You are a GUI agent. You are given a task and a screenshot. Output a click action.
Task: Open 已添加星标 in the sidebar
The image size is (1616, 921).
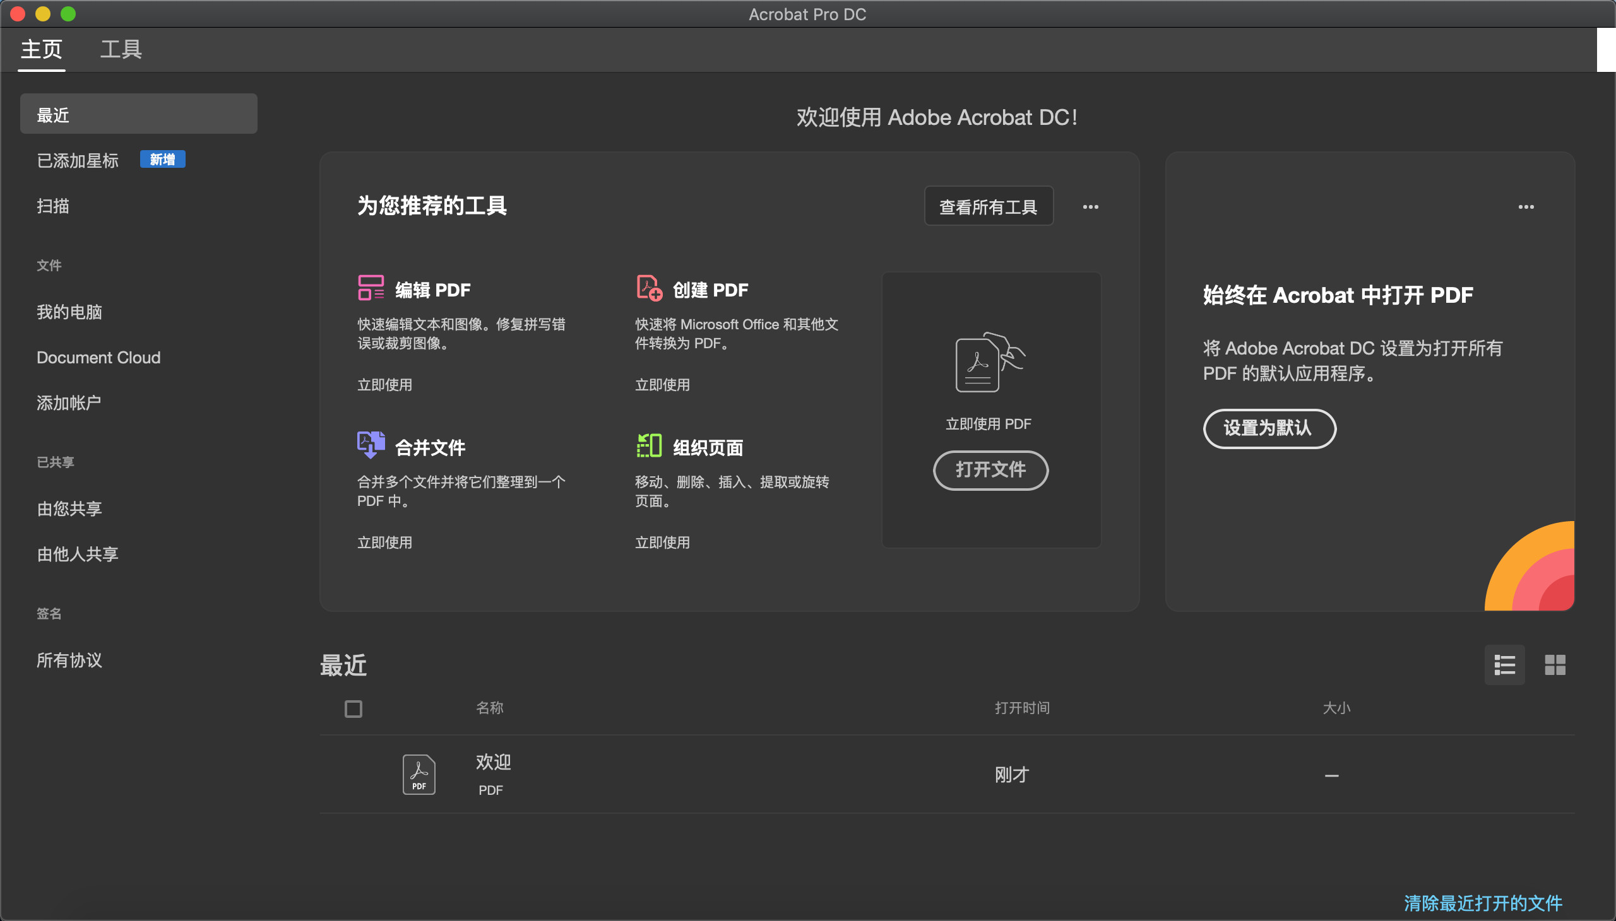click(78, 161)
